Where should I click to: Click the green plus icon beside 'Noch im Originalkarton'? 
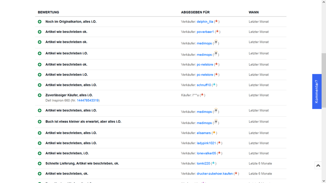(39, 22)
